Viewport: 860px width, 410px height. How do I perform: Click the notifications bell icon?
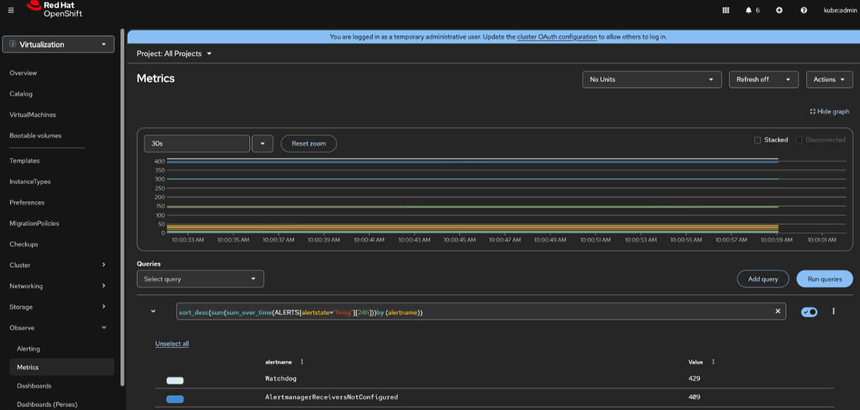(749, 10)
